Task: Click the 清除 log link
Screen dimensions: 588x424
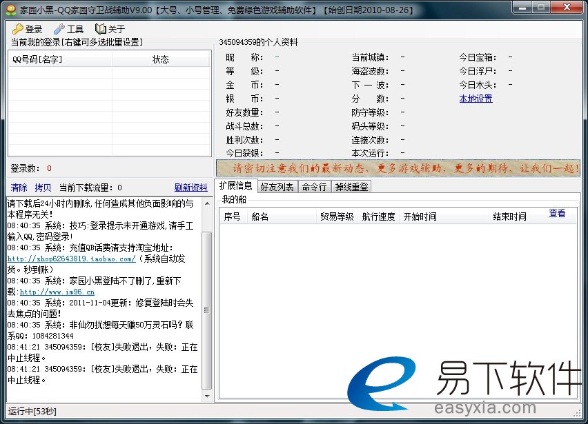Action: point(19,188)
